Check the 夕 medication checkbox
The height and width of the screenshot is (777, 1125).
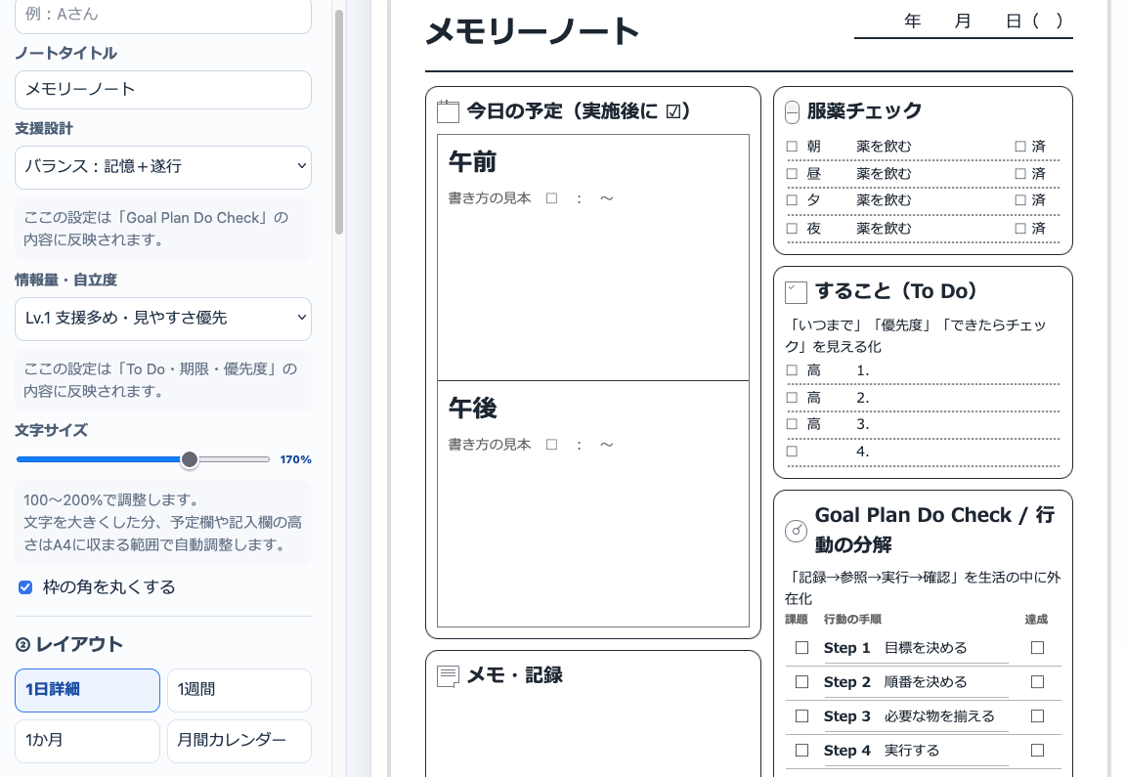(x=792, y=200)
